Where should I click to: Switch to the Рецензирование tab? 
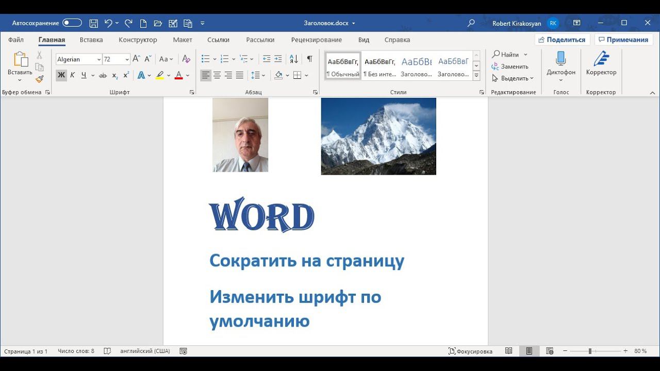[x=316, y=40]
